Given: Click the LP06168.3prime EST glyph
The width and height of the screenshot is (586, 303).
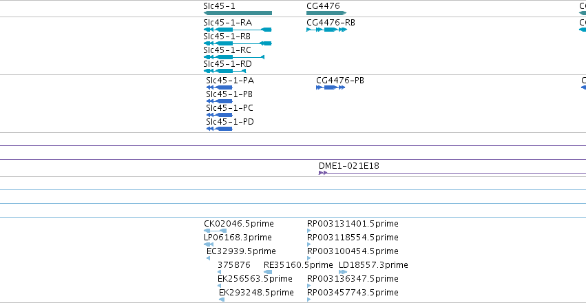Looking at the screenshot, I should coord(209,244).
